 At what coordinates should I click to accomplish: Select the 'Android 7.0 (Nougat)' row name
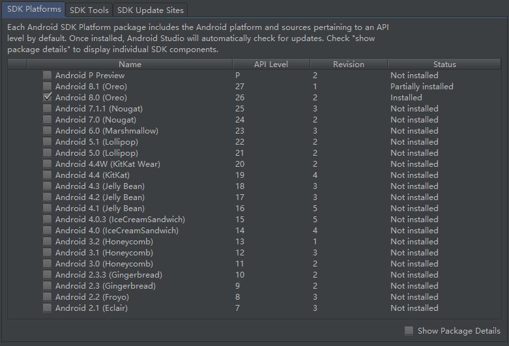coord(96,119)
